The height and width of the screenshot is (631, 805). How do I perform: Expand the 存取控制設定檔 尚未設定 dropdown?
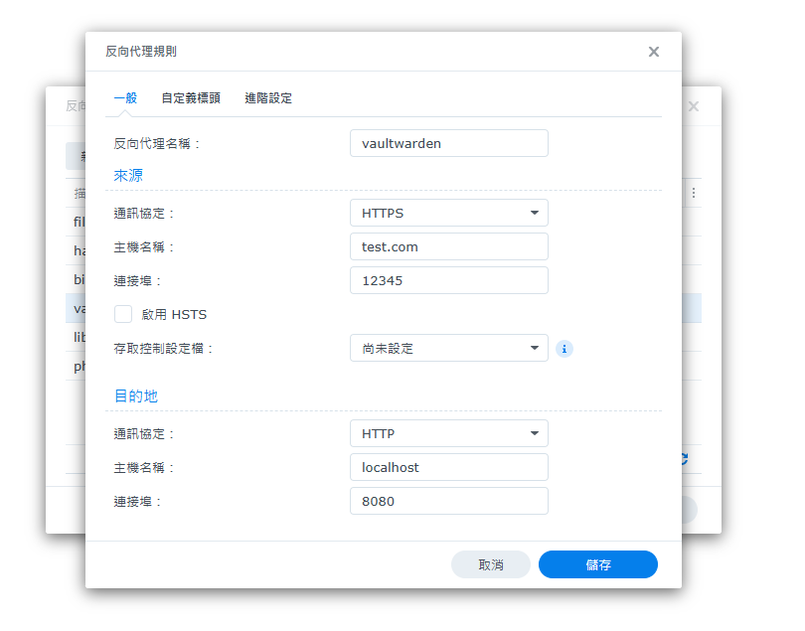pos(448,348)
